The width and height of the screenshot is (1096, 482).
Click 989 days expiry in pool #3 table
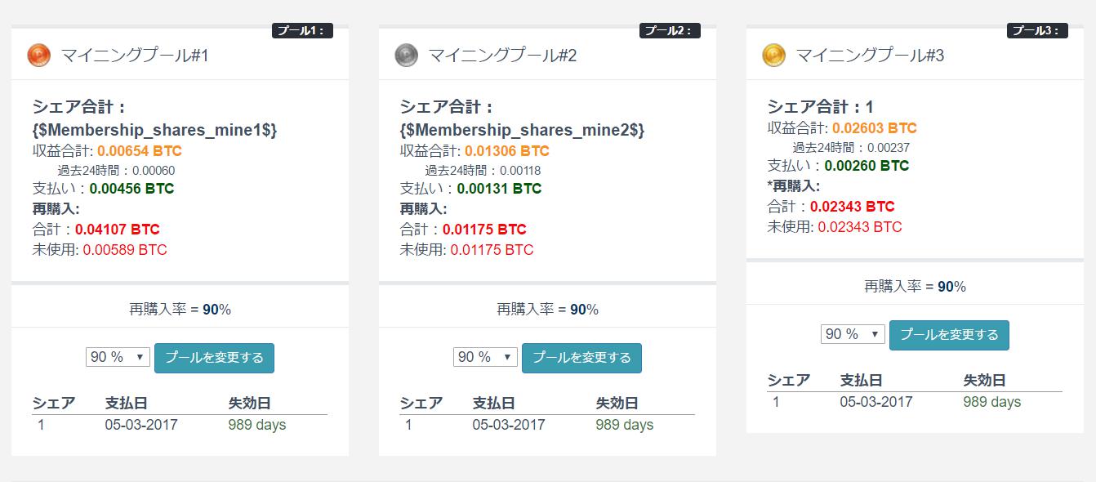[992, 402]
